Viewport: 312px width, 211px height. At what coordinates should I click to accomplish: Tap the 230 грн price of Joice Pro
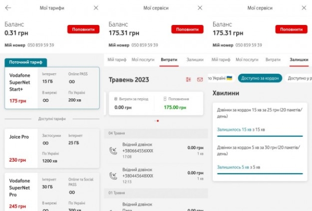coord(18,160)
